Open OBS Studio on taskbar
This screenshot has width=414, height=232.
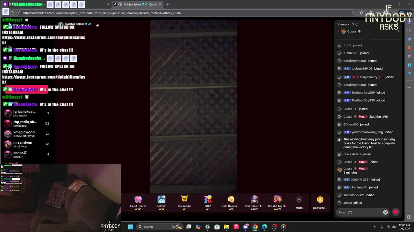click(x=274, y=227)
